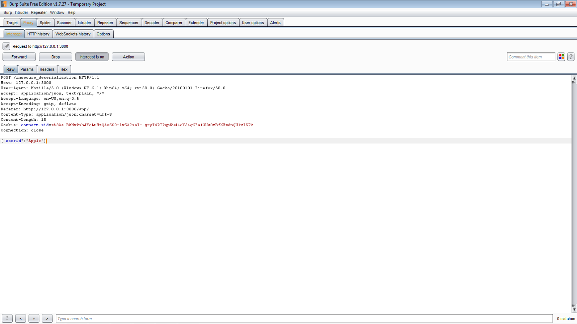
Task: Click the Accept: application/json header line
Action: click(x=52, y=93)
